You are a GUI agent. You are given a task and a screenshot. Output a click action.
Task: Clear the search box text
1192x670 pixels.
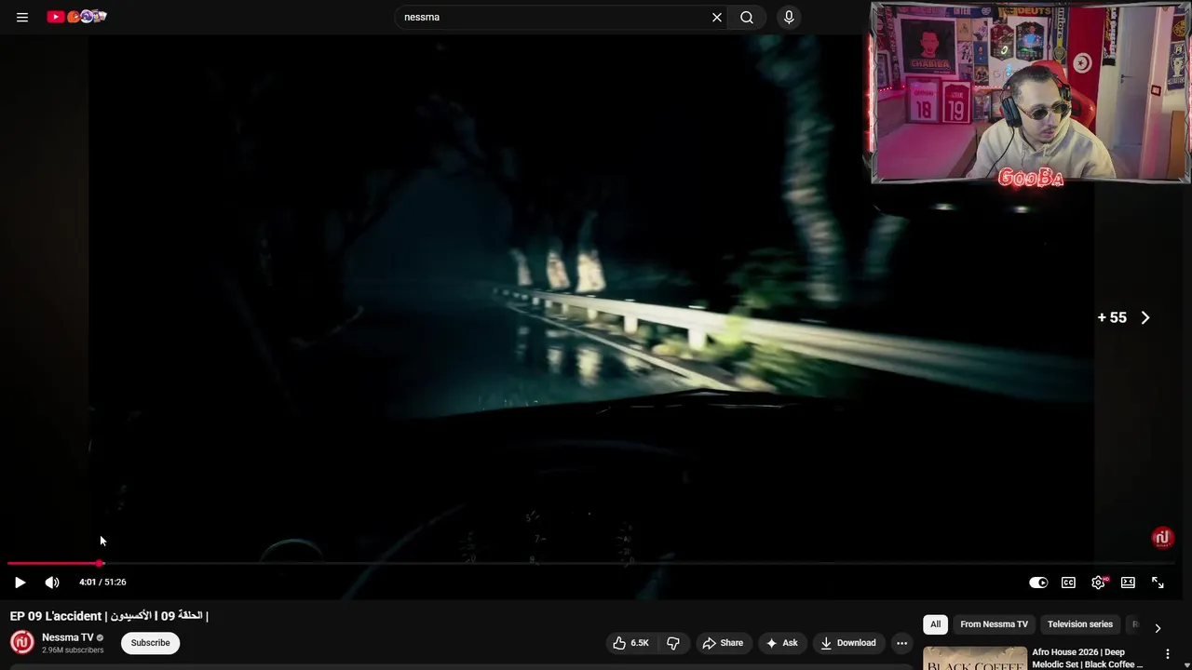[717, 17]
